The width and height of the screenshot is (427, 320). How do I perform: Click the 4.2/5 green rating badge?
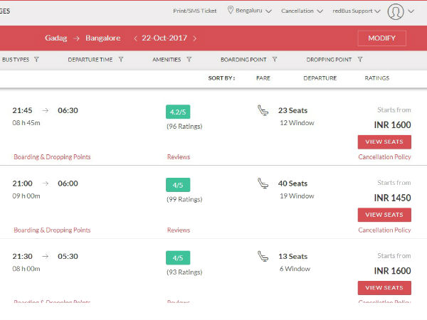[x=178, y=112]
